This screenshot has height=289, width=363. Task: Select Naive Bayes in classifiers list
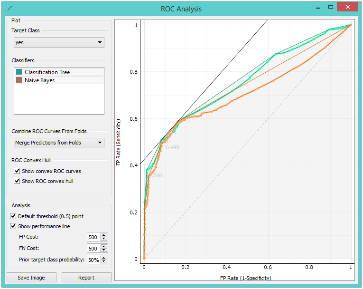[x=40, y=80]
